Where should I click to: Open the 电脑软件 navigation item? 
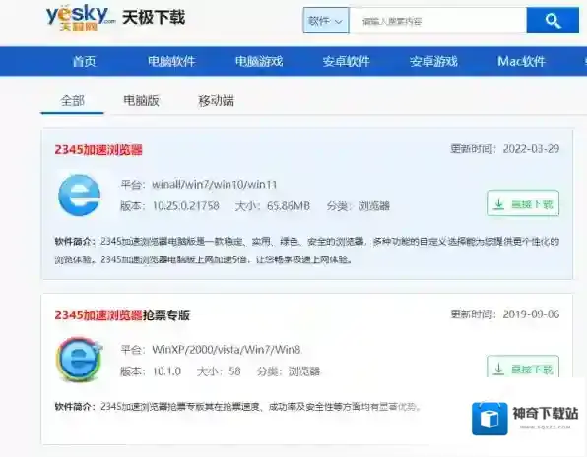[171, 61]
